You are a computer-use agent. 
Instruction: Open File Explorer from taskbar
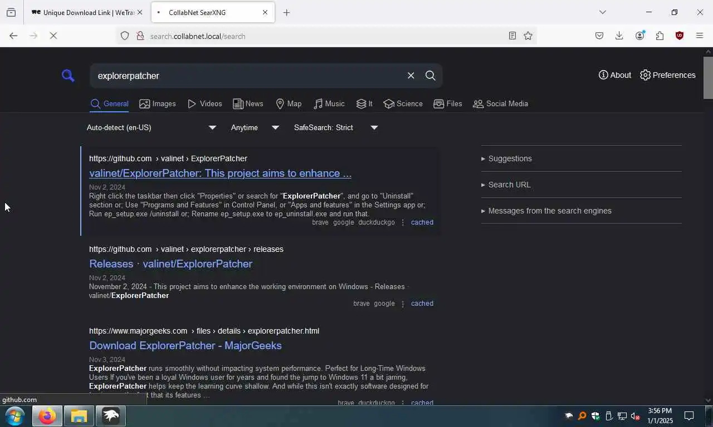[79, 416]
